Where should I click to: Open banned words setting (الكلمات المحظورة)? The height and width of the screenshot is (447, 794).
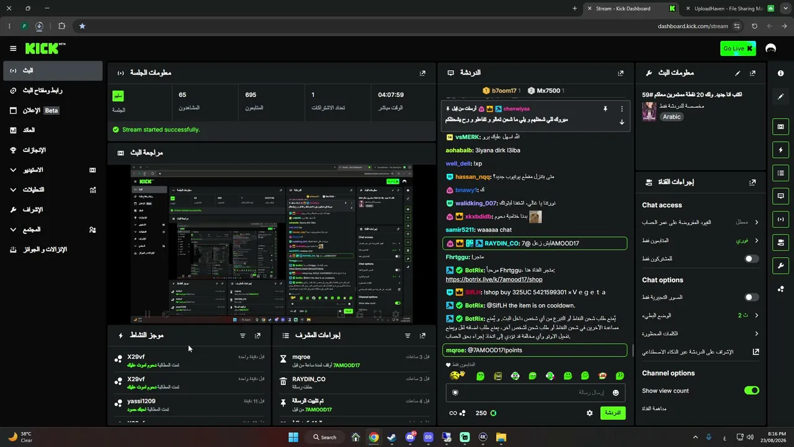[x=700, y=333]
